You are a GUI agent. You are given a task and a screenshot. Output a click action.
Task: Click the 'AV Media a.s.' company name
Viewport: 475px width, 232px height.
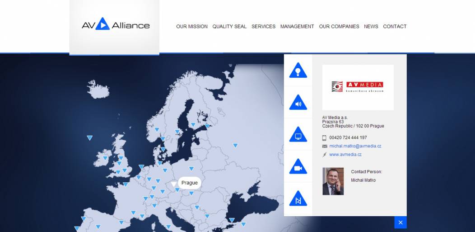click(335, 118)
